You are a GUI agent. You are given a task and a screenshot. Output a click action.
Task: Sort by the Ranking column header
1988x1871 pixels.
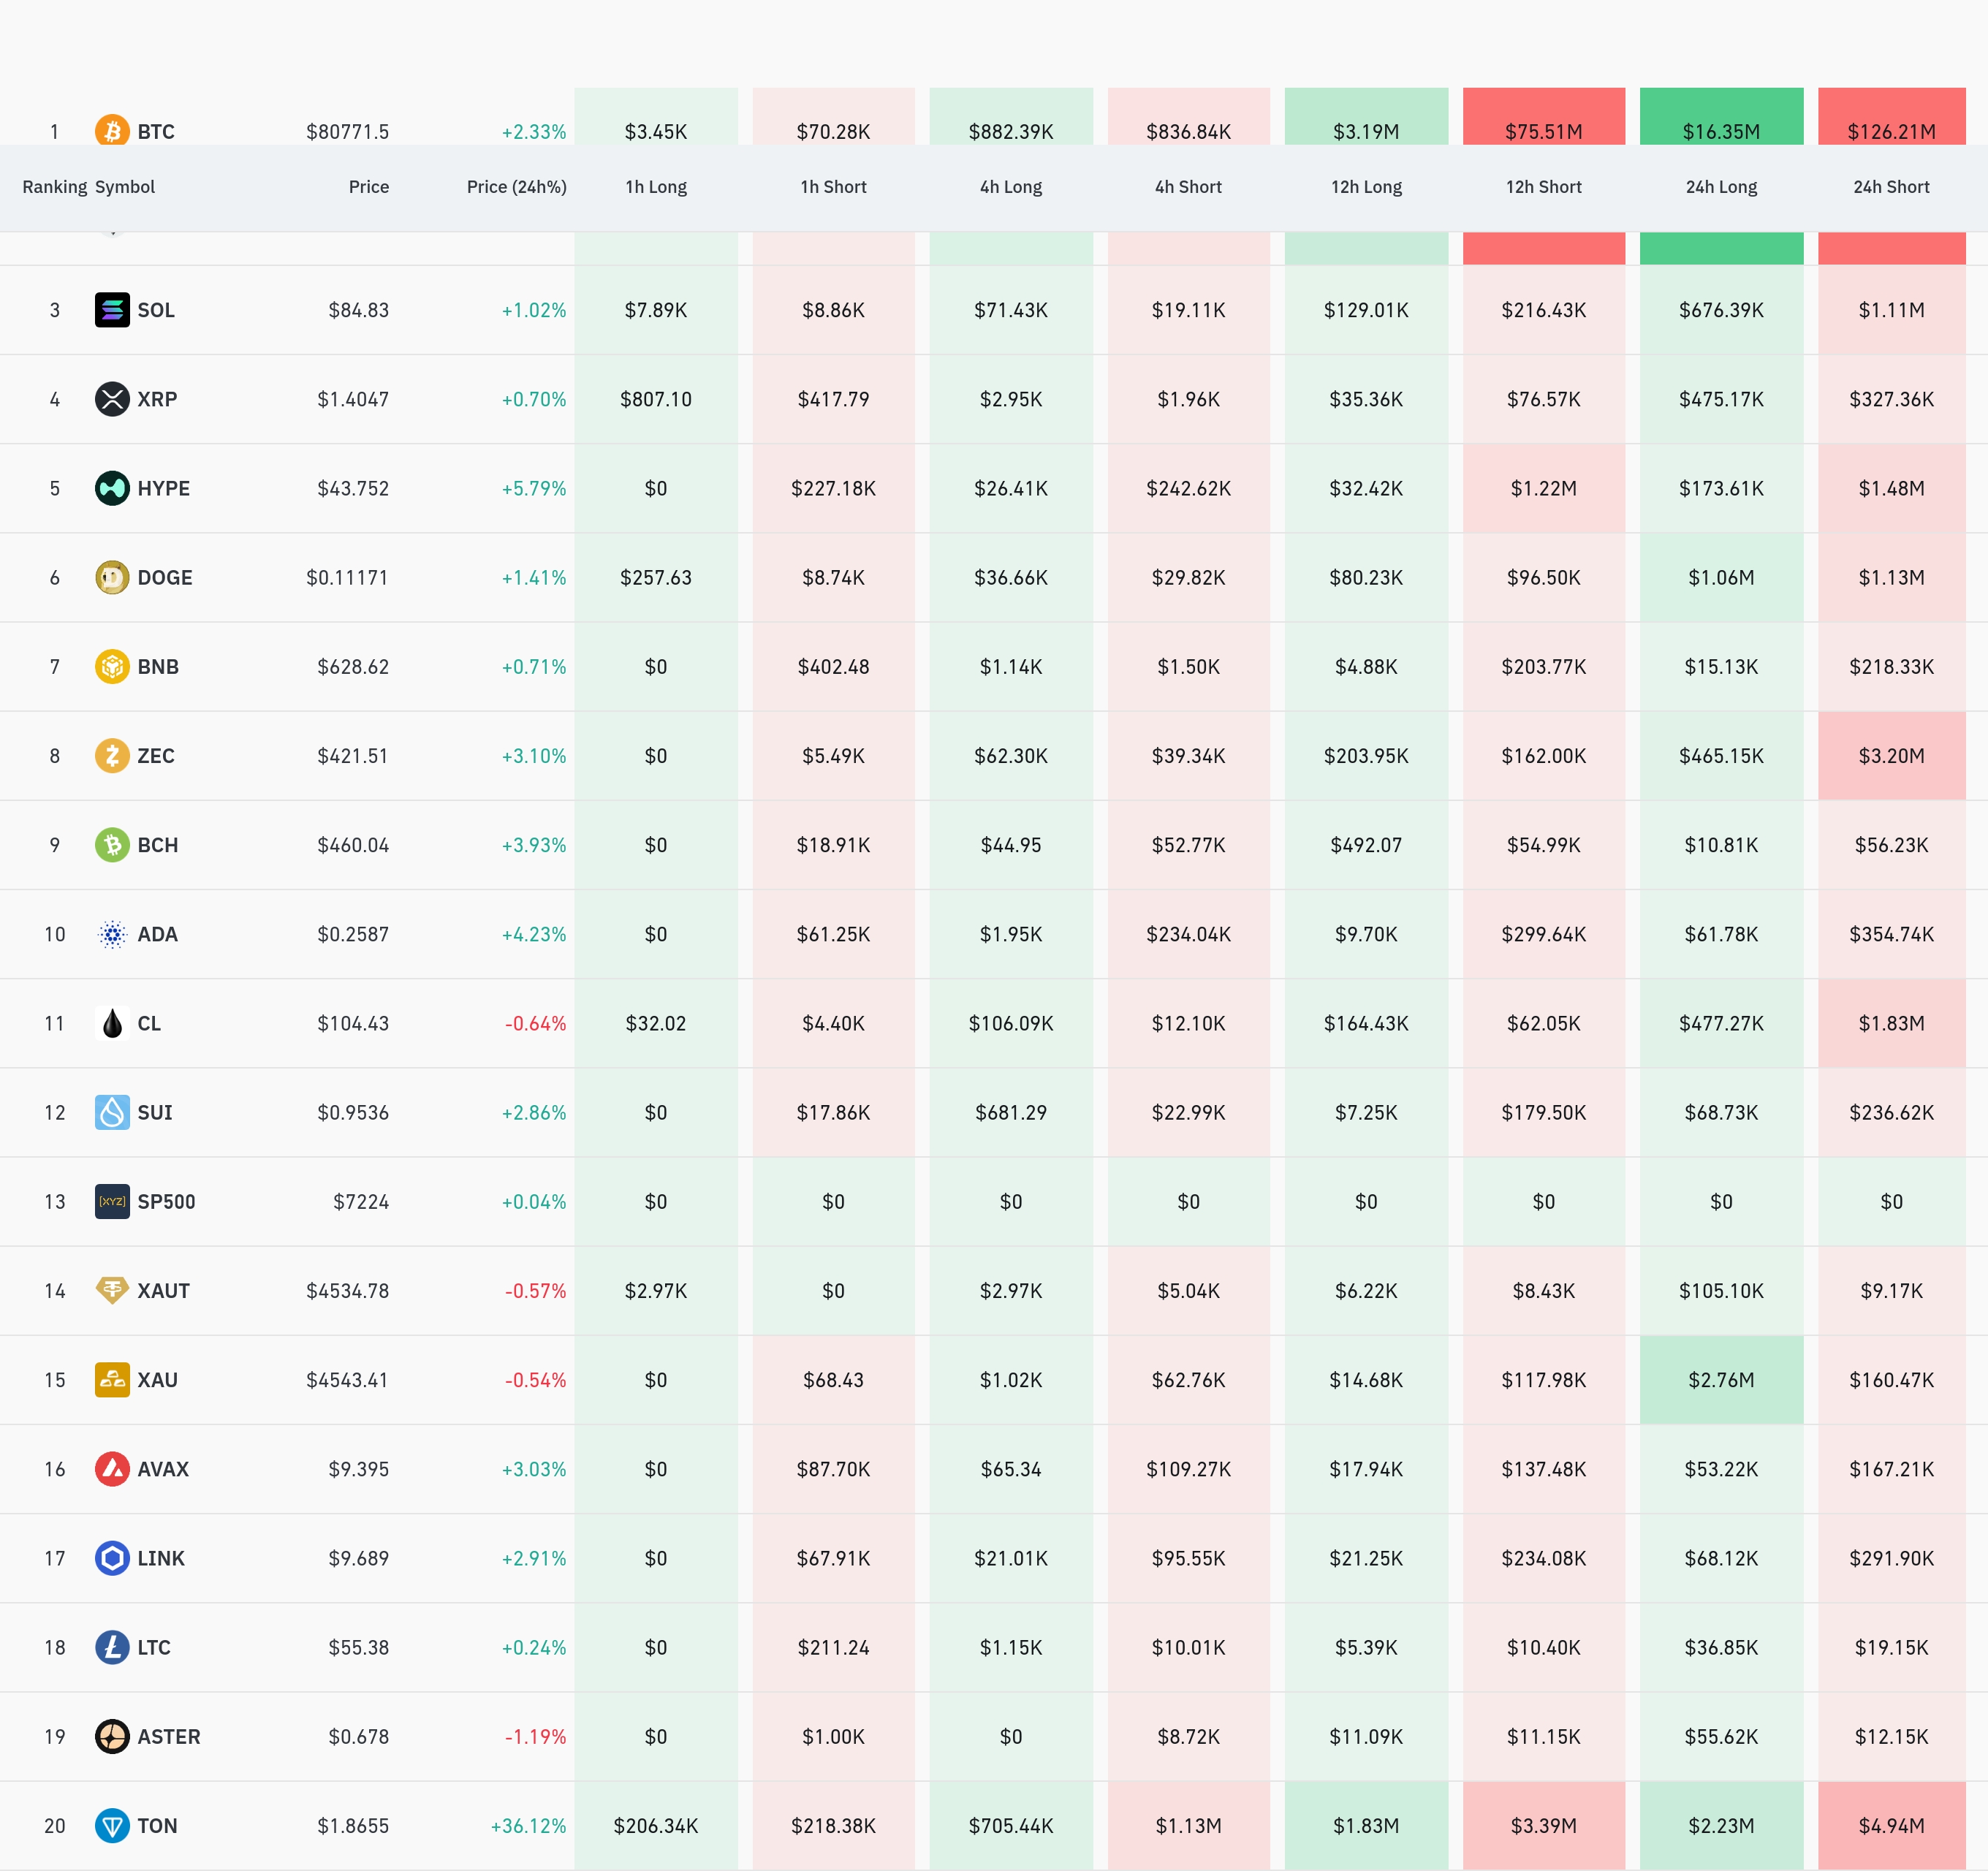55,187
